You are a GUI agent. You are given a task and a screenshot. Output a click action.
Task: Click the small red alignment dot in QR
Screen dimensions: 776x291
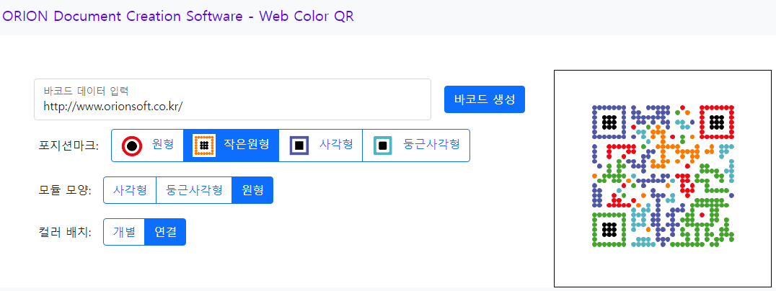(701, 214)
